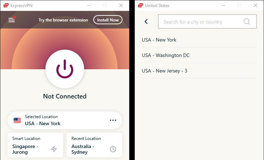
Task: Click the USA flag icon
Action: tap(17, 120)
